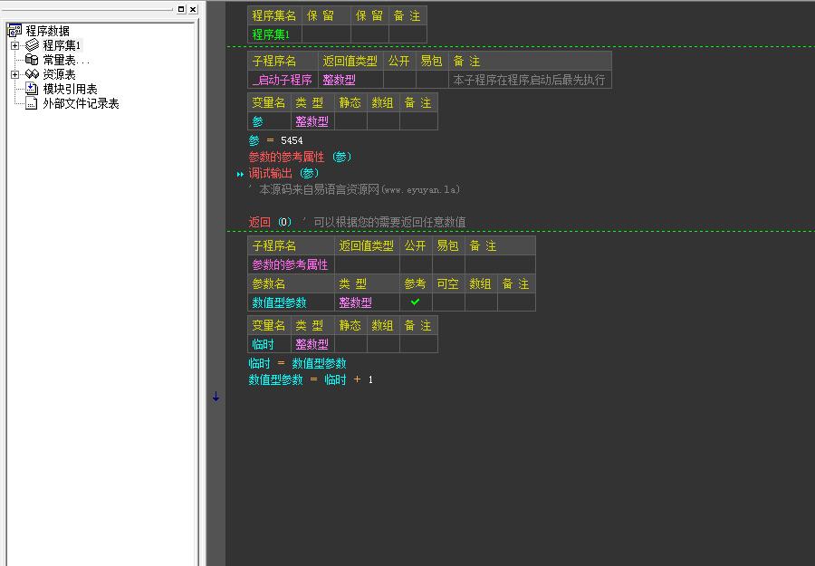Click variable name cell 临时
The image size is (815, 566).
269,343
